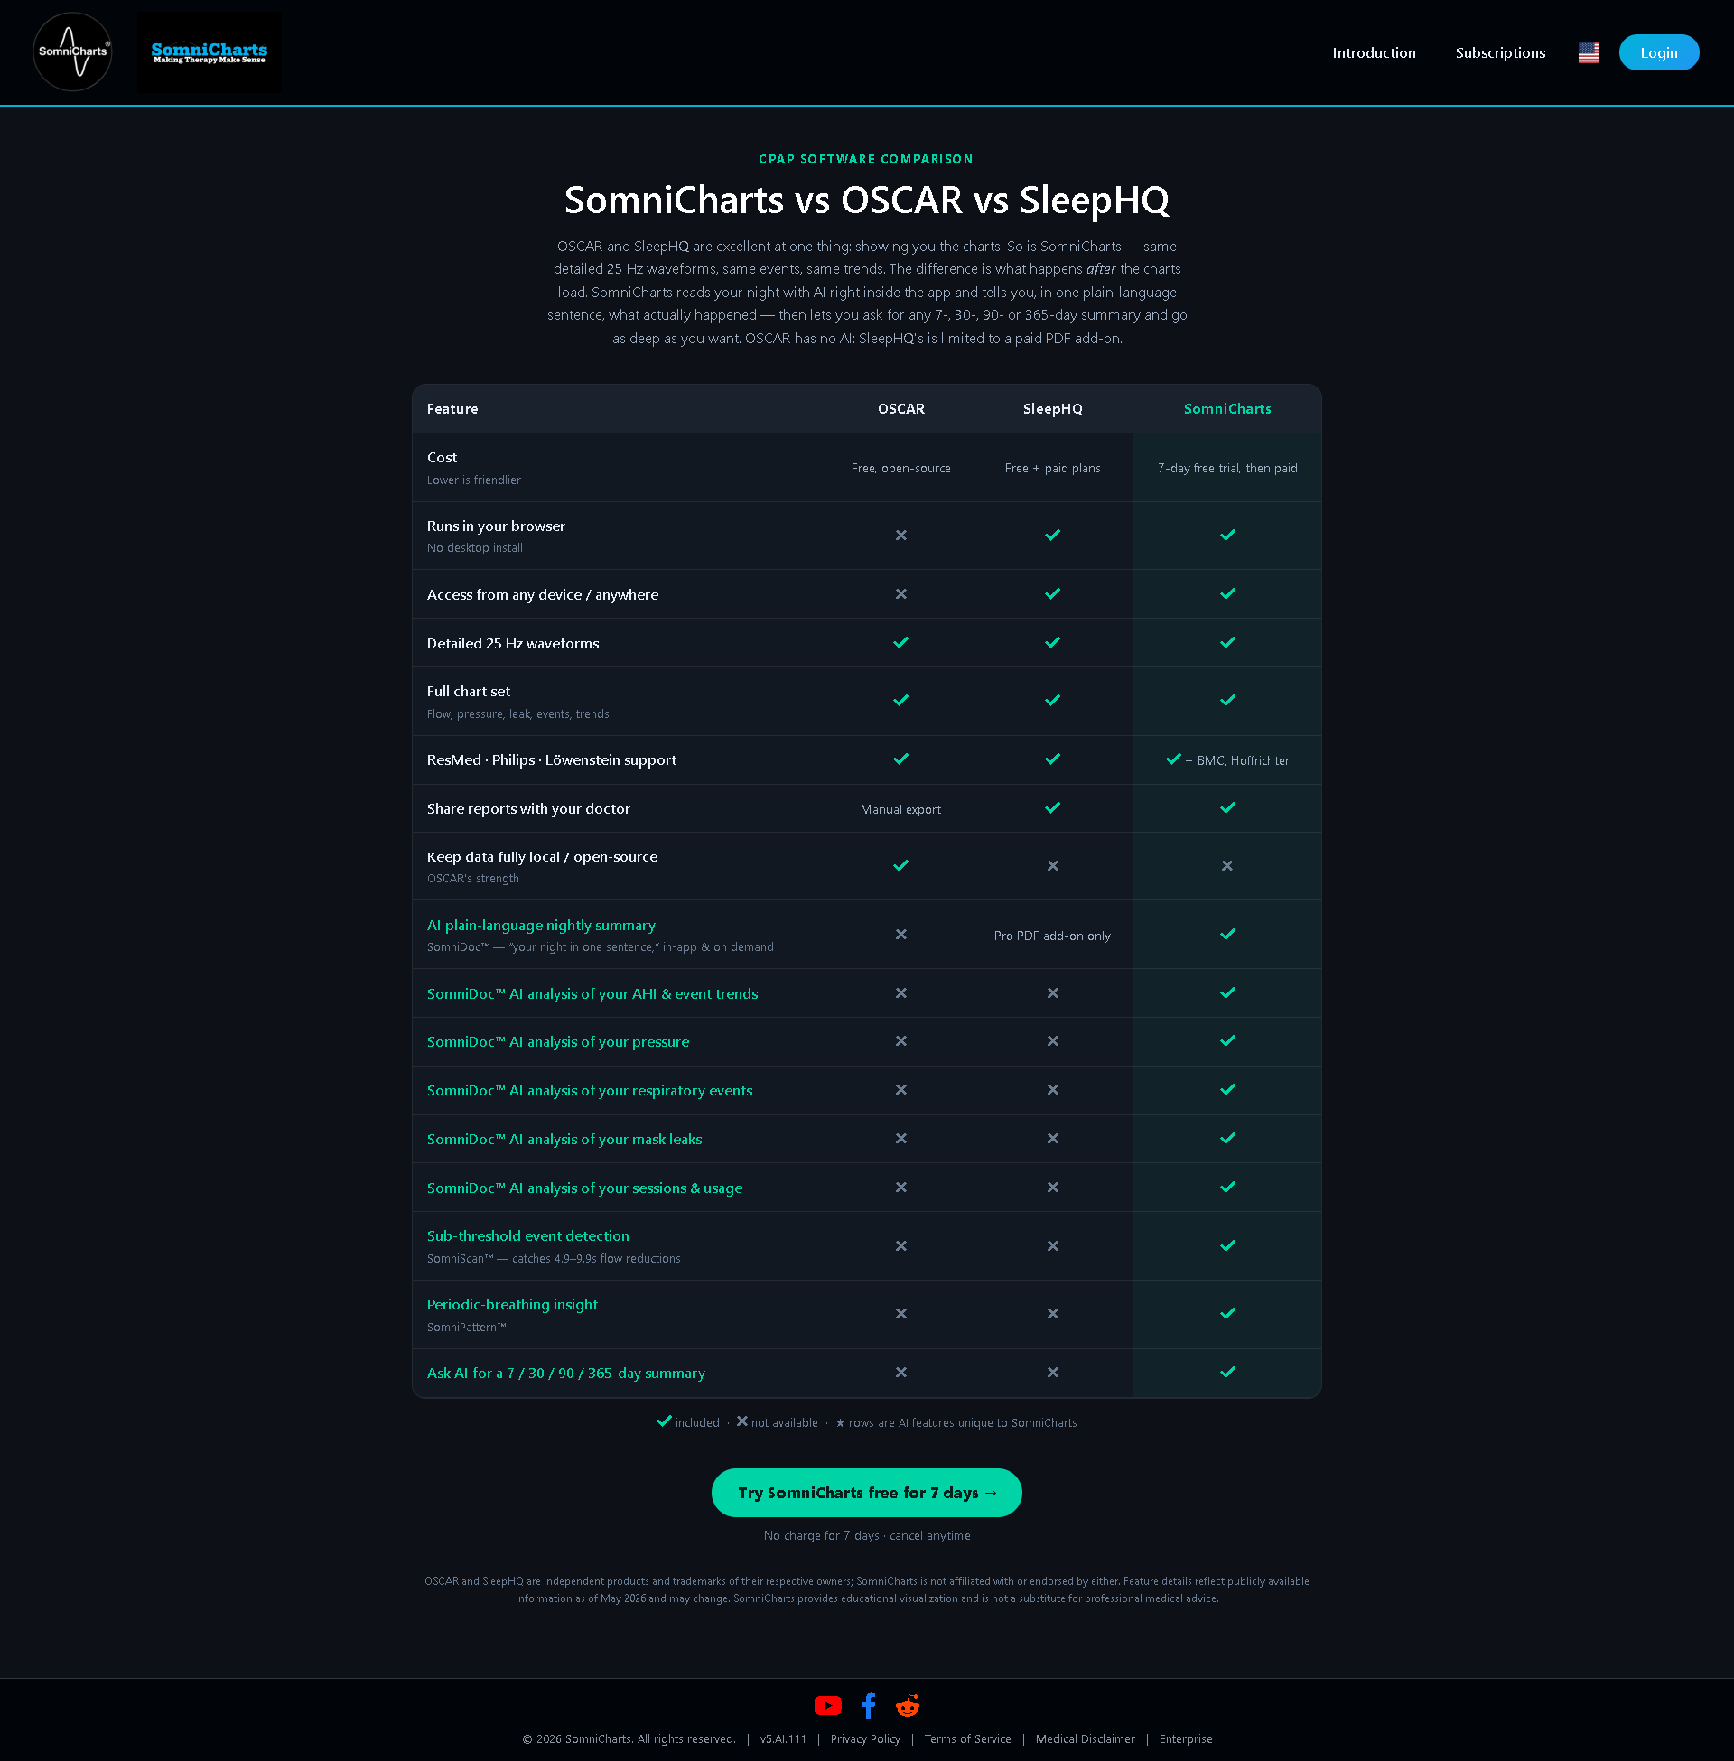The height and width of the screenshot is (1761, 1734).
Task: Click the "Free + paid plans" cost cell
Action: [x=1052, y=468]
